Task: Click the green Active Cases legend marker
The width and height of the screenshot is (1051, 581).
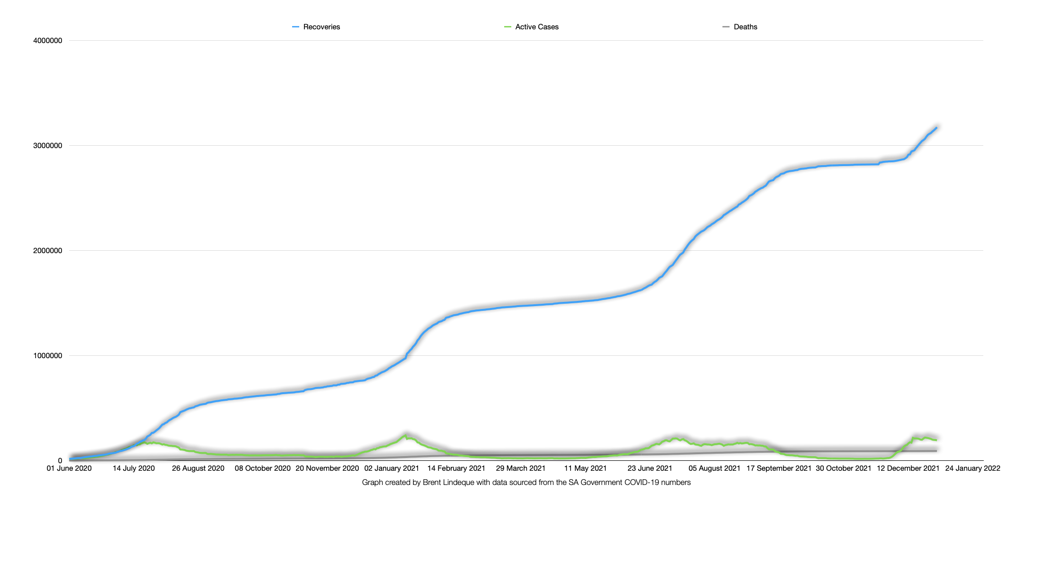Action: coord(508,27)
